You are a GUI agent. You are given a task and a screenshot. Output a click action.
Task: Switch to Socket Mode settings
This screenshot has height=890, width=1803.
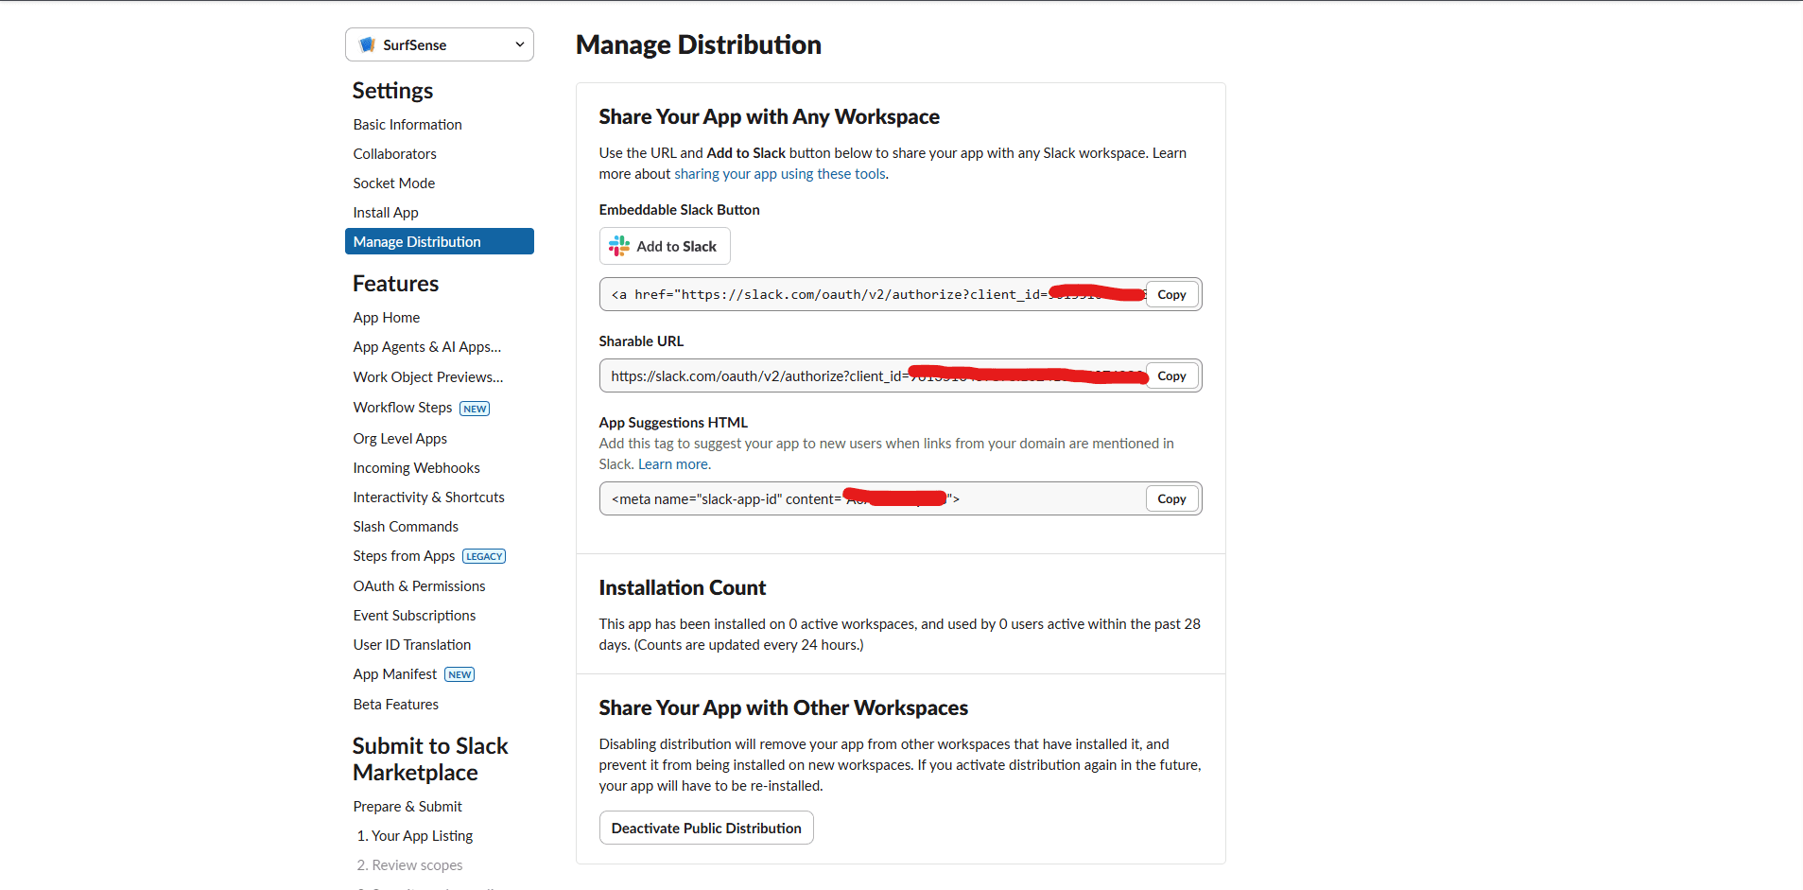tap(393, 183)
